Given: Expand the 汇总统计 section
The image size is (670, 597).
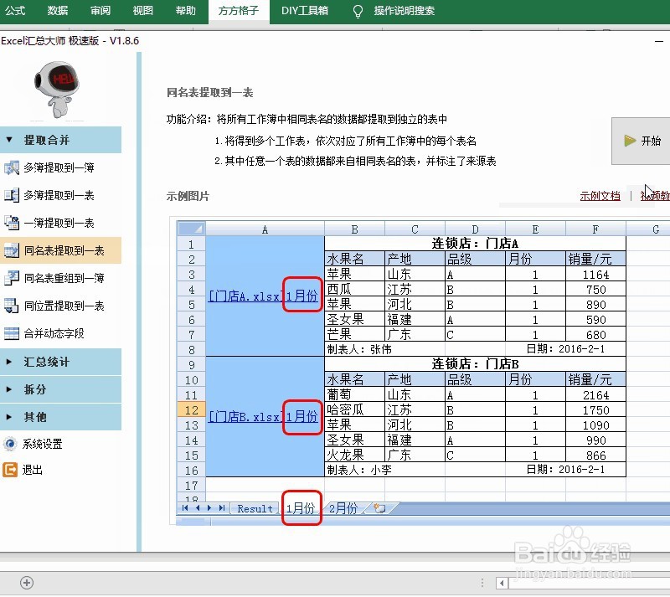Looking at the screenshot, I should (60, 362).
